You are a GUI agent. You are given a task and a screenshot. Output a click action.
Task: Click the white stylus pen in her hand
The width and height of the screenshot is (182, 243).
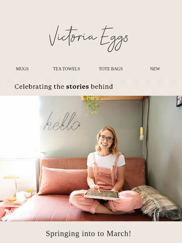pyautogui.click(x=95, y=186)
